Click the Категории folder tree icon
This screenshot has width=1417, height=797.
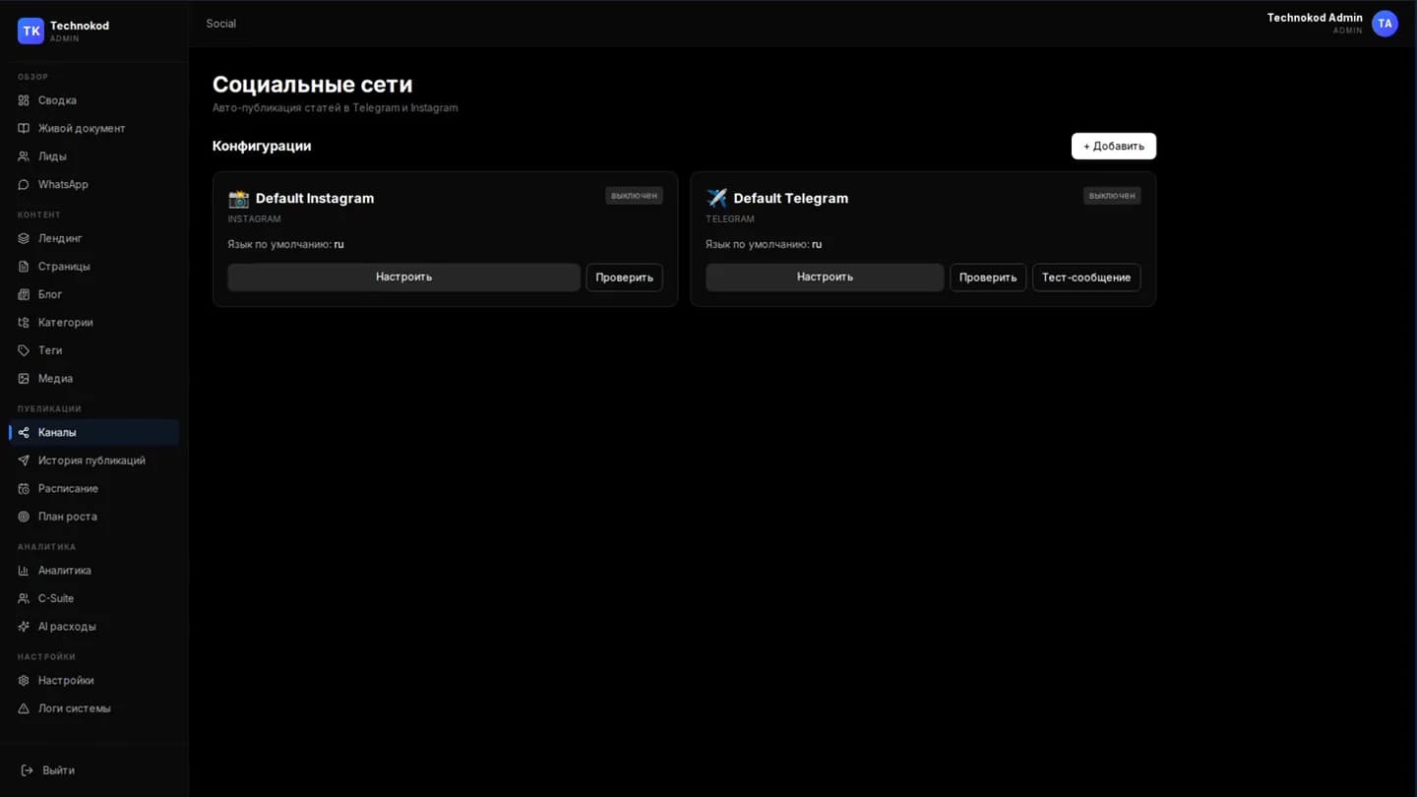[x=24, y=323]
